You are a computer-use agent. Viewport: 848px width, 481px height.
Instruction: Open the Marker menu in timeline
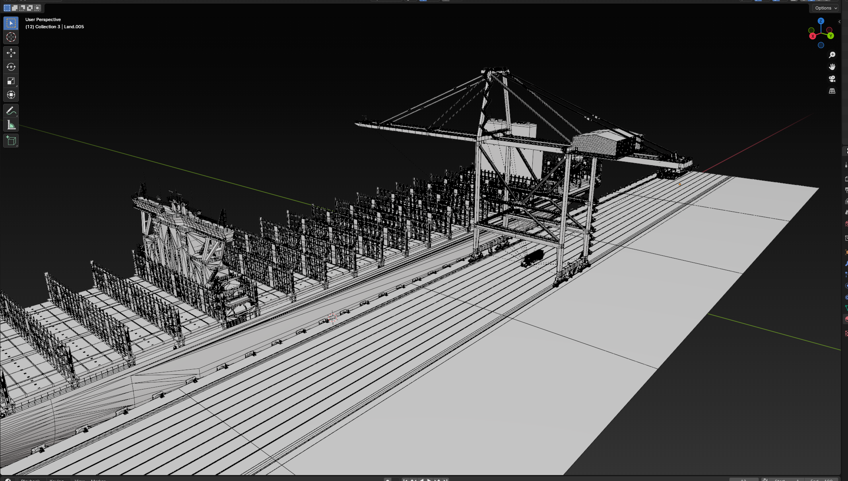(x=98, y=480)
